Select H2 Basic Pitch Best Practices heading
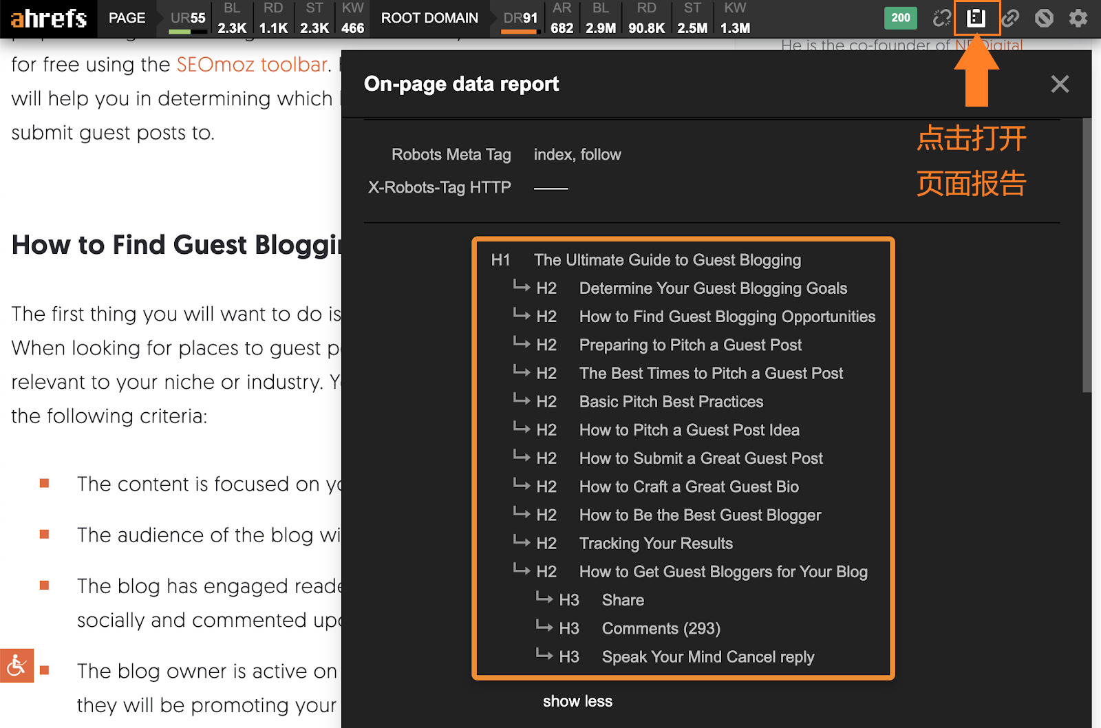Viewport: 1101px width, 728px height. pos(671,402)
